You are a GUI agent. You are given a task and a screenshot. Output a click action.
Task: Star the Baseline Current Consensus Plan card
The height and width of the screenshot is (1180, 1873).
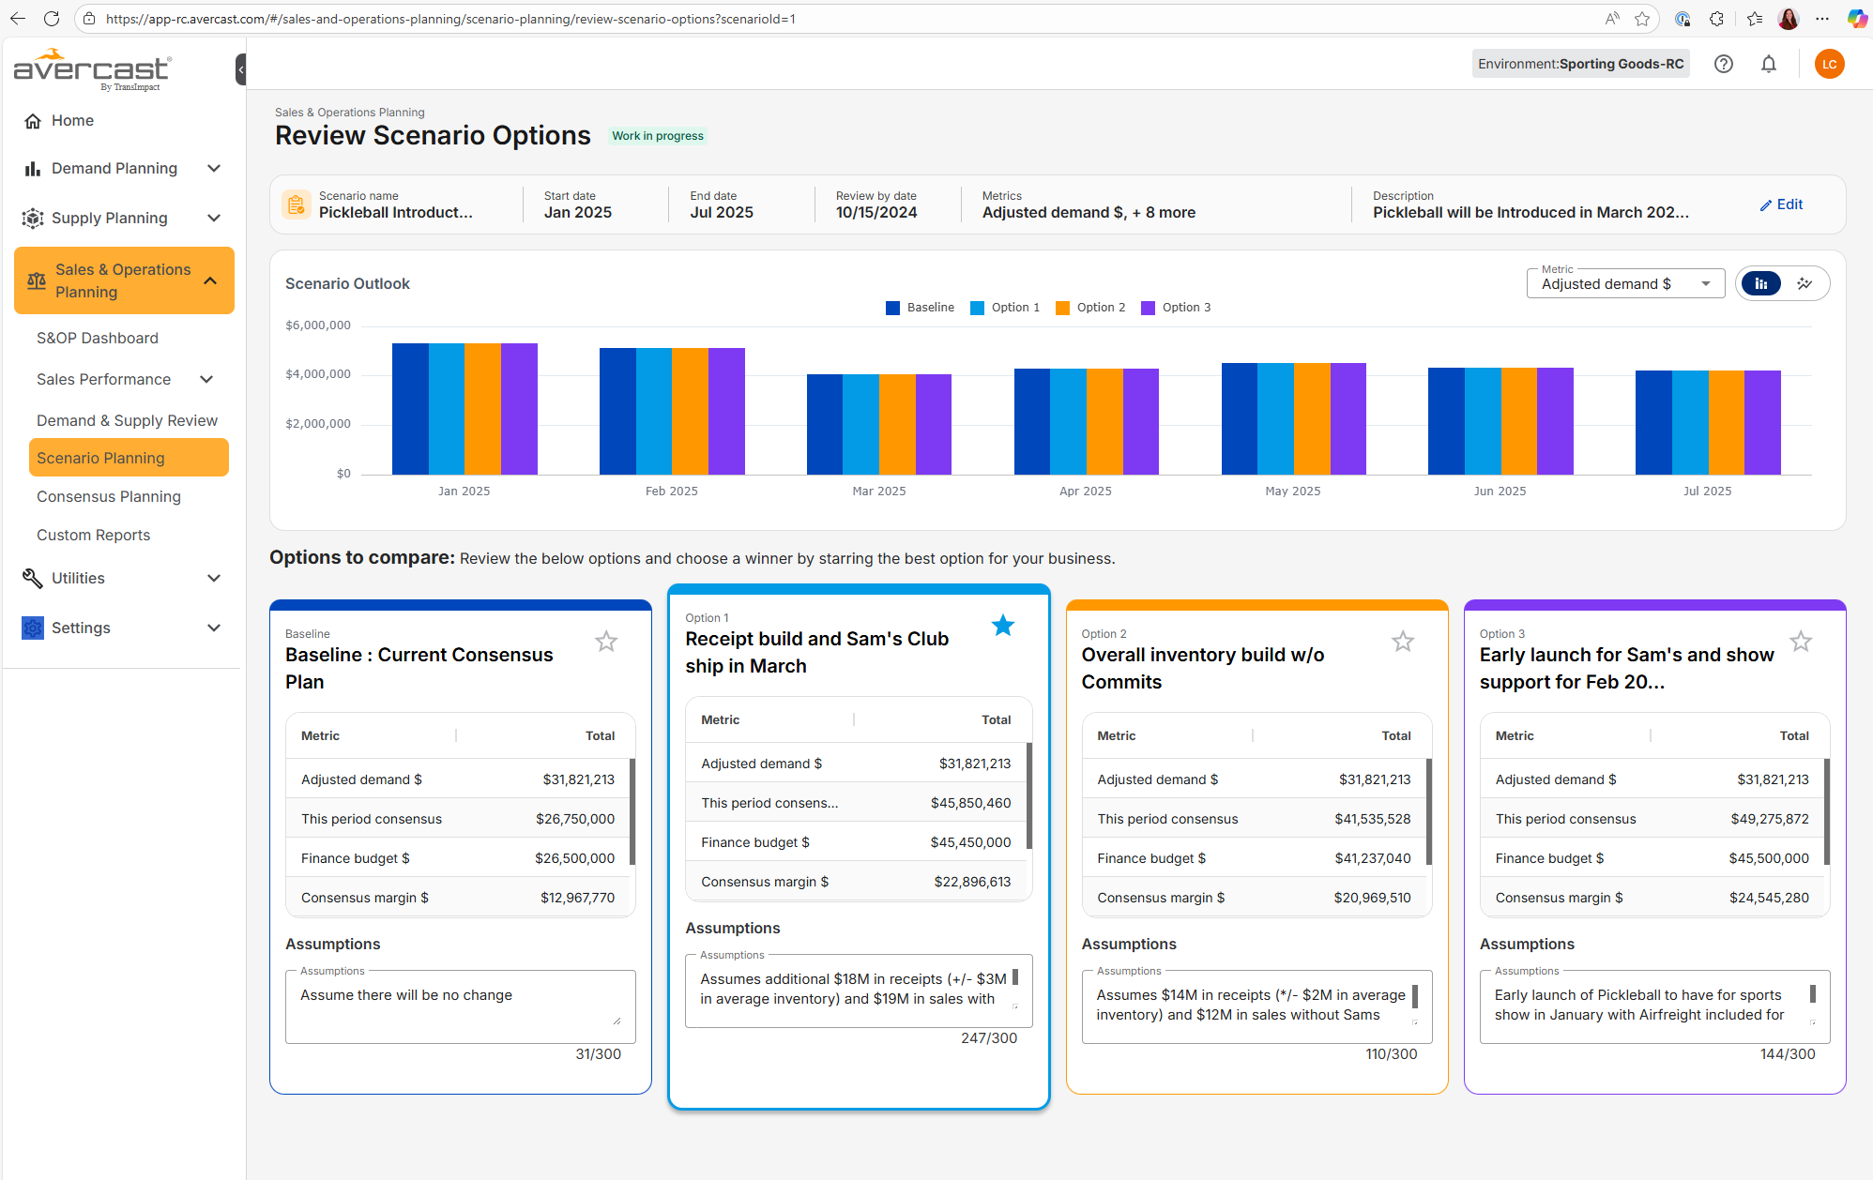click(x=605, y=641)
